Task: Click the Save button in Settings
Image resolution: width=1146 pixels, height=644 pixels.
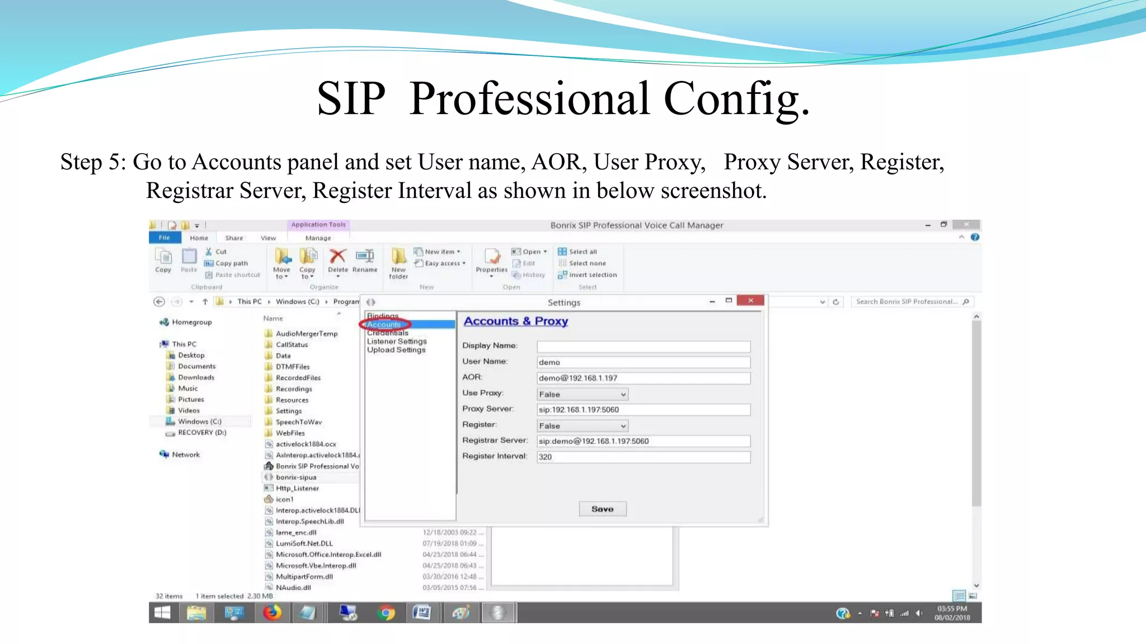Action: 603,509
